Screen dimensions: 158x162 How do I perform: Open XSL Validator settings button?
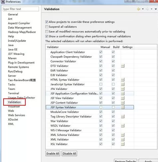pyautogui.click(x=123, y=144)
